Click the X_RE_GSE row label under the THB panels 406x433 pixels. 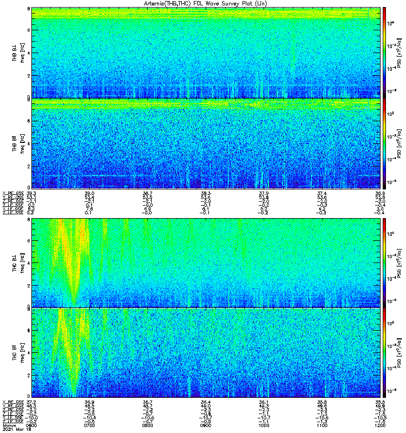click(x=12, y=193)
